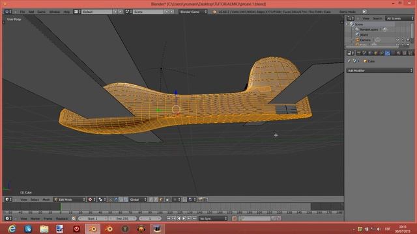
Task: Open the pivot point selector
Action: 102,200
